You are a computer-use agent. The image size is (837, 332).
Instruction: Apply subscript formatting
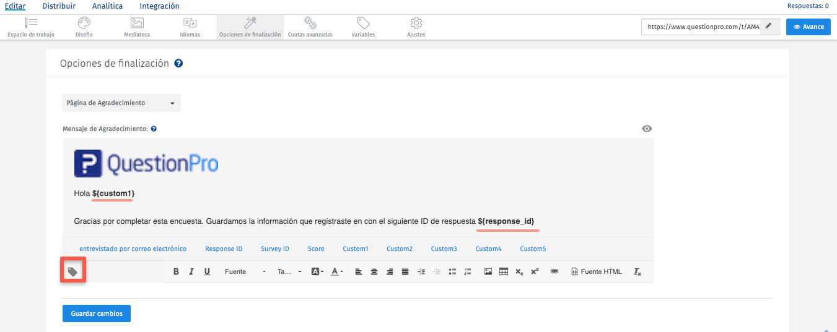(x=519, y=271)
